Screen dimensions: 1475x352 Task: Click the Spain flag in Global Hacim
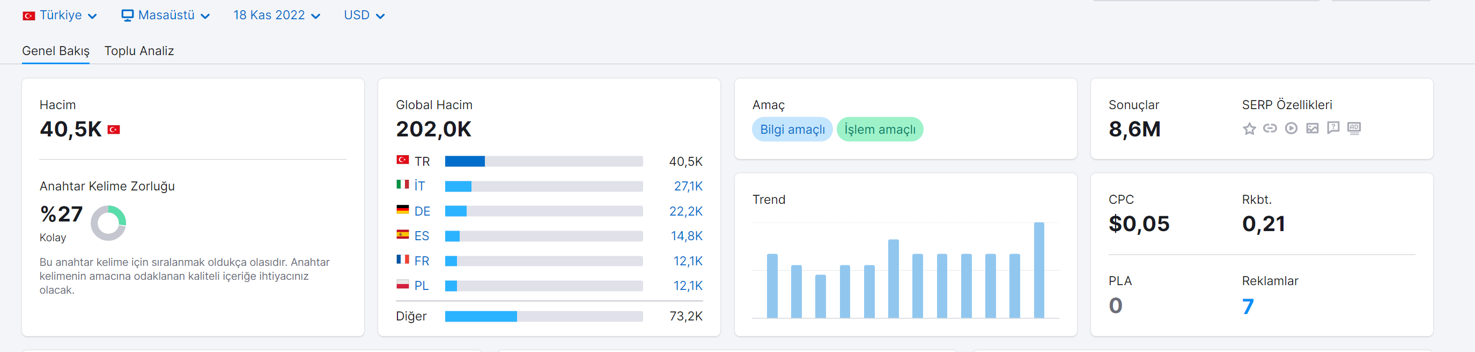coord(402,234)
